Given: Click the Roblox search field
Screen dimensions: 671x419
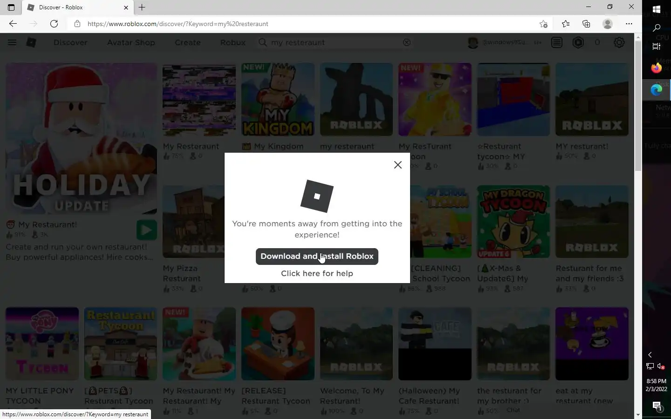Looking at the screenshot, I should (x=335, y=42).
